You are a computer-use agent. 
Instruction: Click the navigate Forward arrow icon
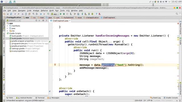click(44, 14)
